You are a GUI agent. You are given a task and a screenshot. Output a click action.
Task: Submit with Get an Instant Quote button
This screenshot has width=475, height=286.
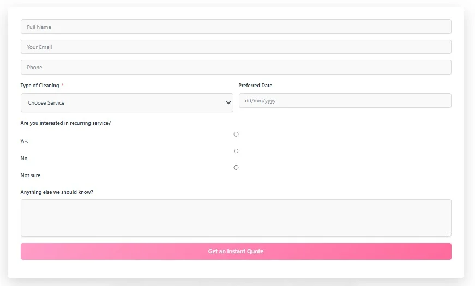[236, 251]
